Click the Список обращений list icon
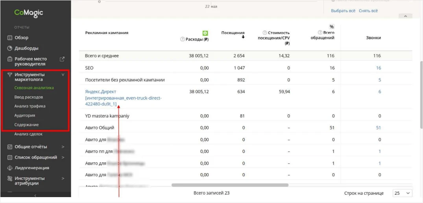The height and width of the screenshot is (203, 423). pyautogui.click(x=10, y=157)
